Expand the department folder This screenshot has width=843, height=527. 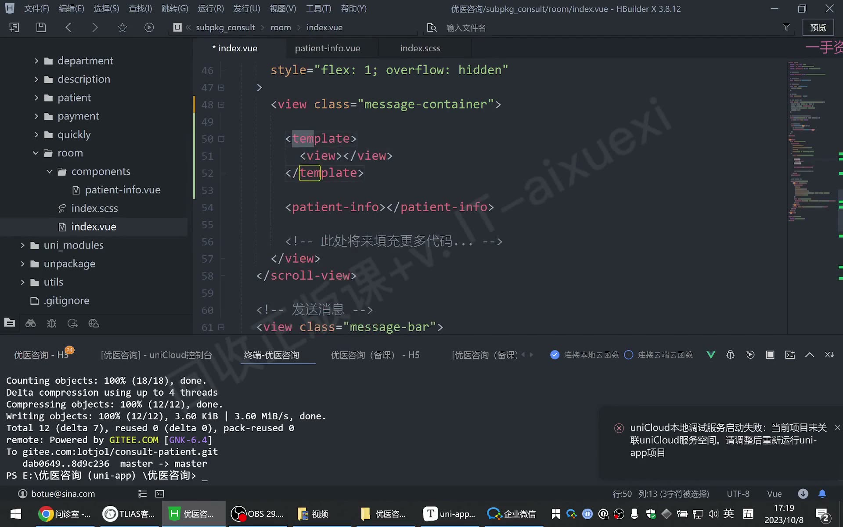point(36,61)
